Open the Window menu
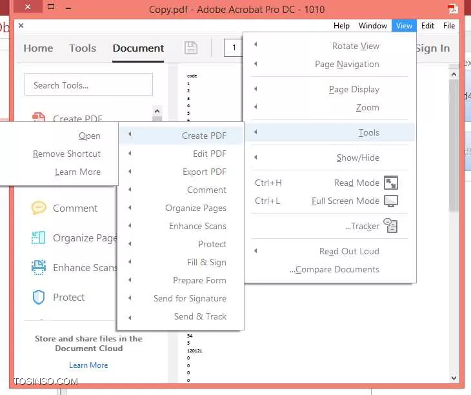 click(373, 26)
